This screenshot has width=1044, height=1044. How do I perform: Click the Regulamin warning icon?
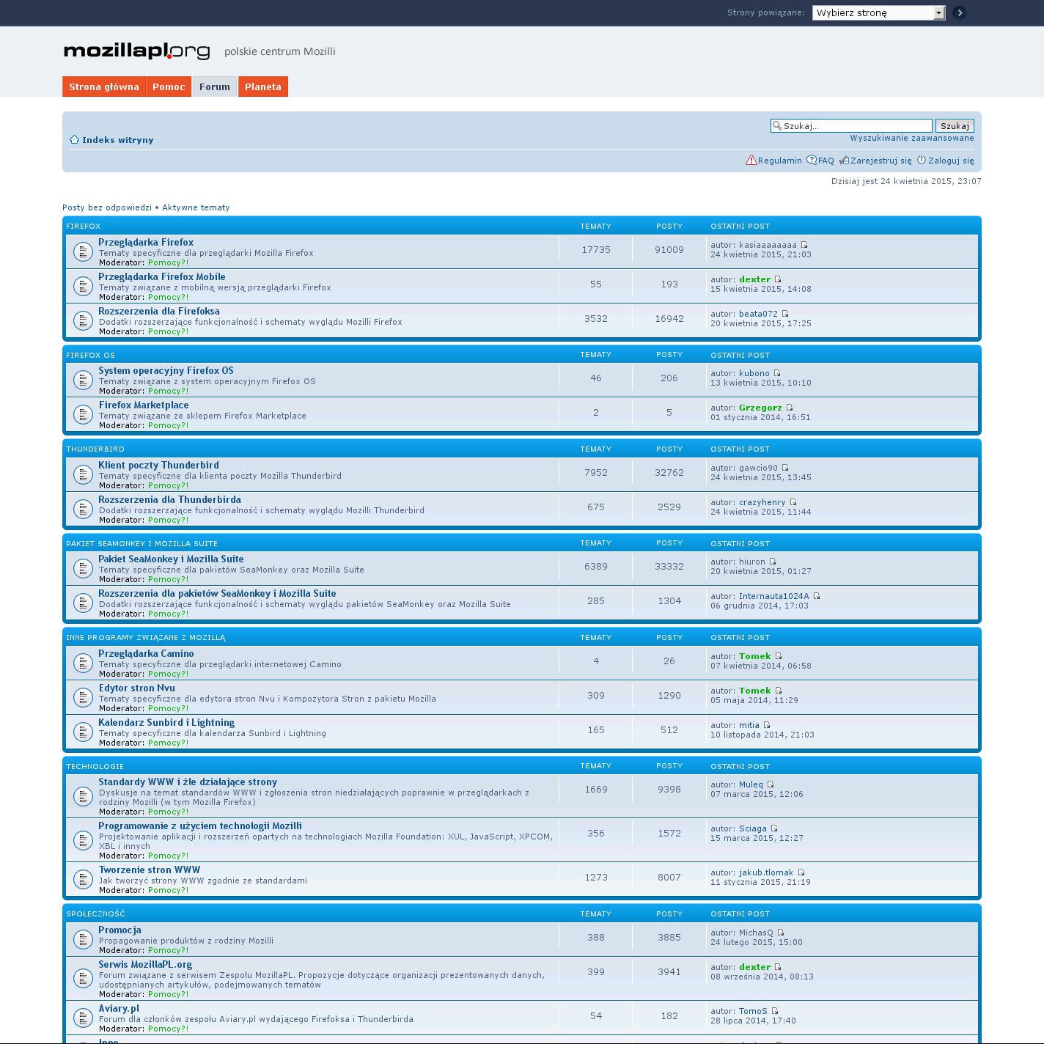[x=751, y=161]
